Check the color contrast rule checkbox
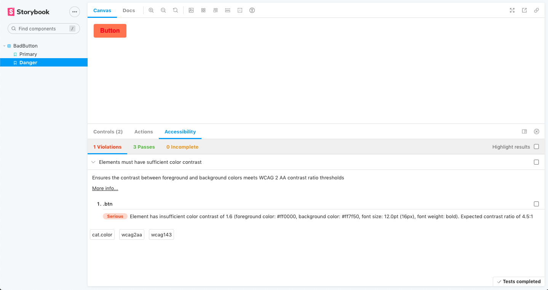The height and width of the screenshot is (290, 548). pyautogui.click(x=537, y=162)
